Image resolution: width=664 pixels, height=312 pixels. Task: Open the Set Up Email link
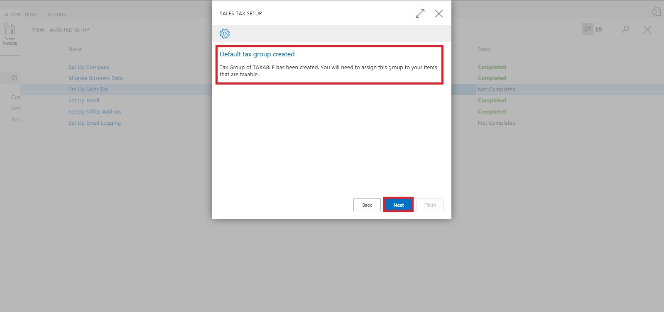tap(84, 101)
